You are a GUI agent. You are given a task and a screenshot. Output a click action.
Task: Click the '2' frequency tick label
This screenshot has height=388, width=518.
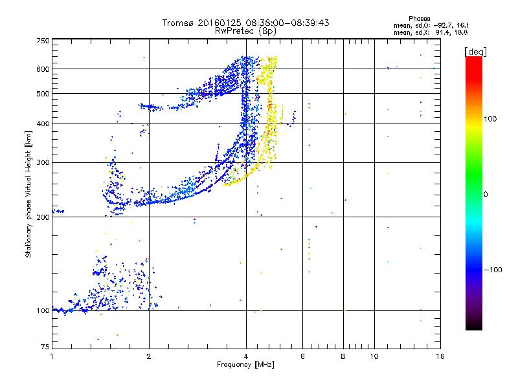(x=149, y=356)
